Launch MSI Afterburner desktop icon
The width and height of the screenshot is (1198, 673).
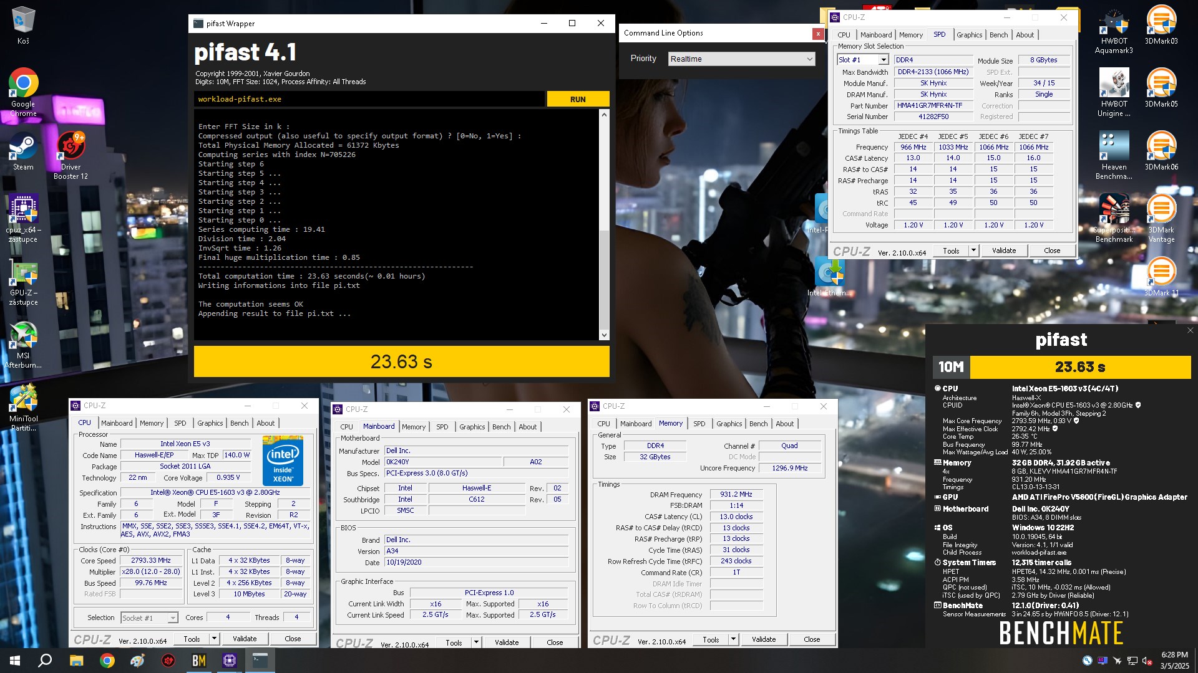point(23,345)
